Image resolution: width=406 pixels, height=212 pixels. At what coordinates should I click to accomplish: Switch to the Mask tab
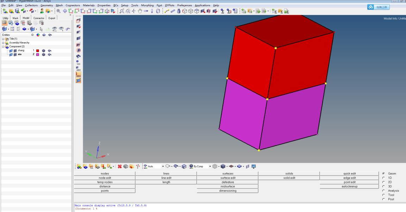pyautogui.click(x=15, y=18)
